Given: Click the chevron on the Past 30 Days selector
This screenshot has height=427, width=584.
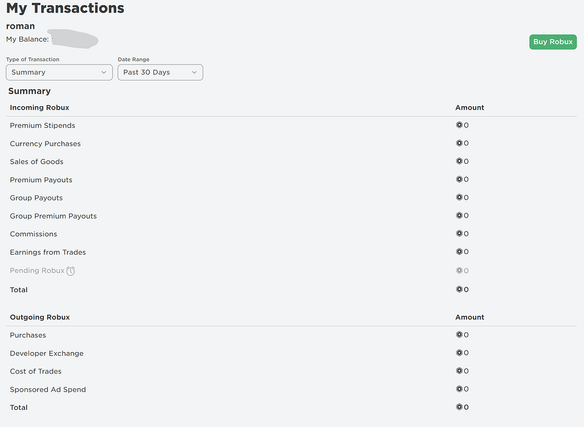Looking at the screenshot, I should [x=194, y=72].
